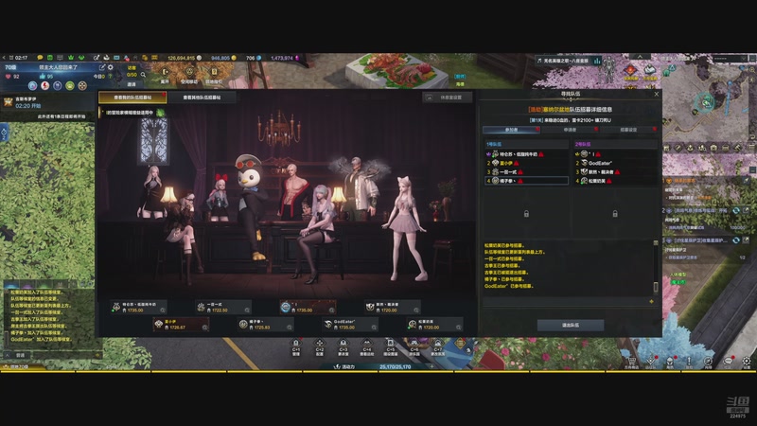757x426 pixels.
Task: Collapse minimap header with up chevron
Action: click(641, 57)
